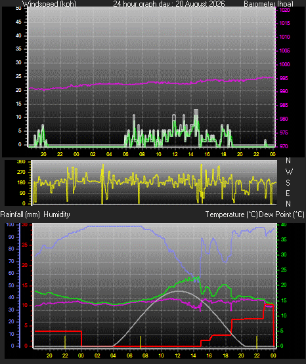This screenshot has width=306, height=364.
Task: Click hour 16 under the windspeed graph
Action: (208, 154)
